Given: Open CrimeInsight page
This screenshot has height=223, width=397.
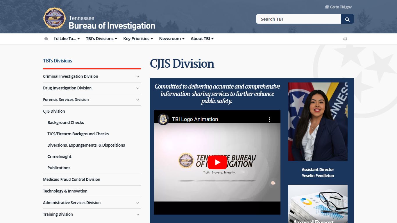Looking at the screenshot, I should [x=59, y=157].
